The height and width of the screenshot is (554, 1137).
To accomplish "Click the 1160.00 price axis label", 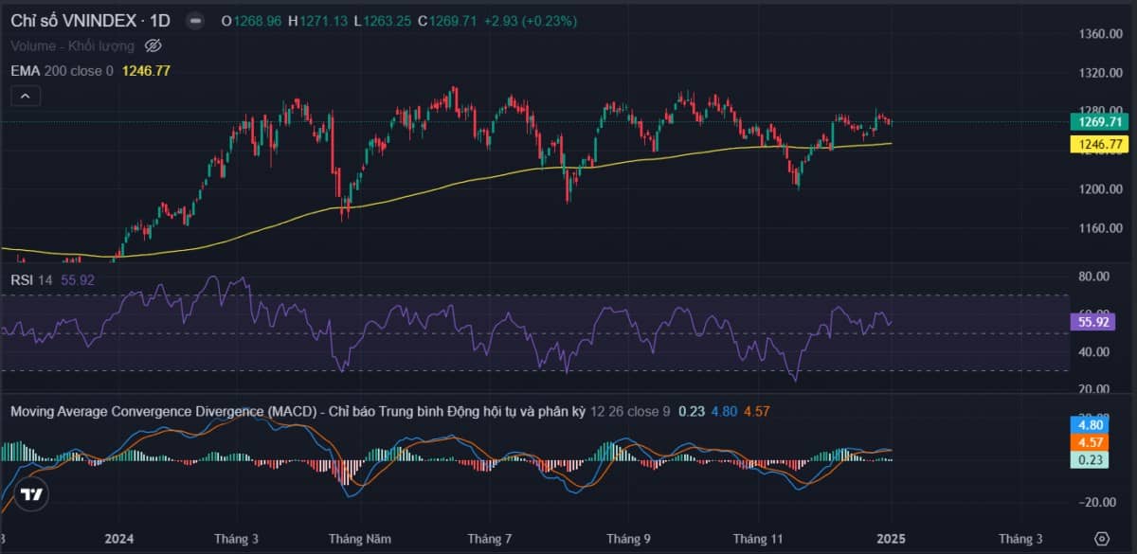I will 1099,228.
